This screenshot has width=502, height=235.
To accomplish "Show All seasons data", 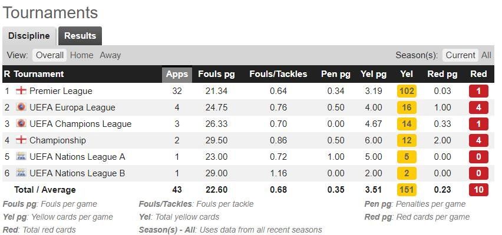I will [x=486, y=55].
